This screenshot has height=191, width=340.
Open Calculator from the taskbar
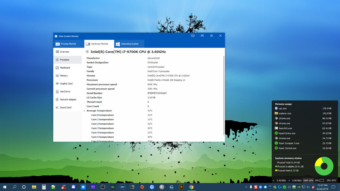44,187
